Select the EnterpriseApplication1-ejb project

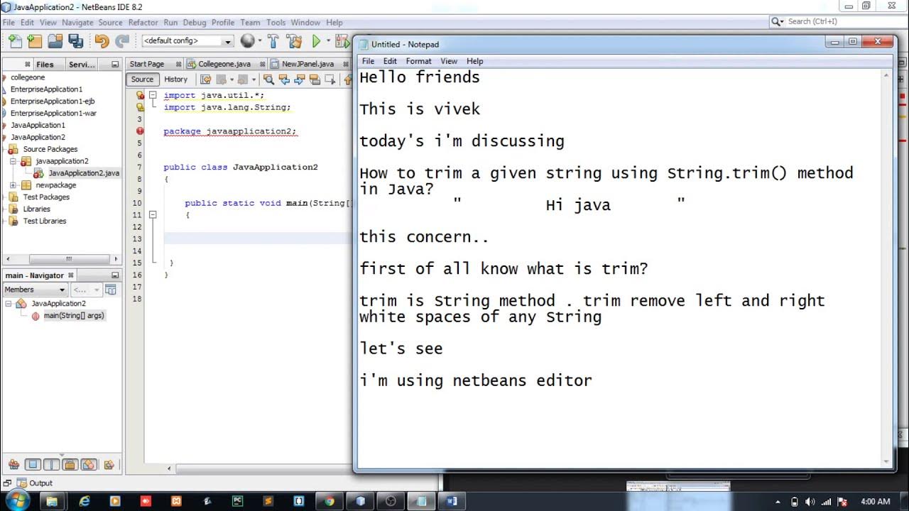[x=53, y=101]
